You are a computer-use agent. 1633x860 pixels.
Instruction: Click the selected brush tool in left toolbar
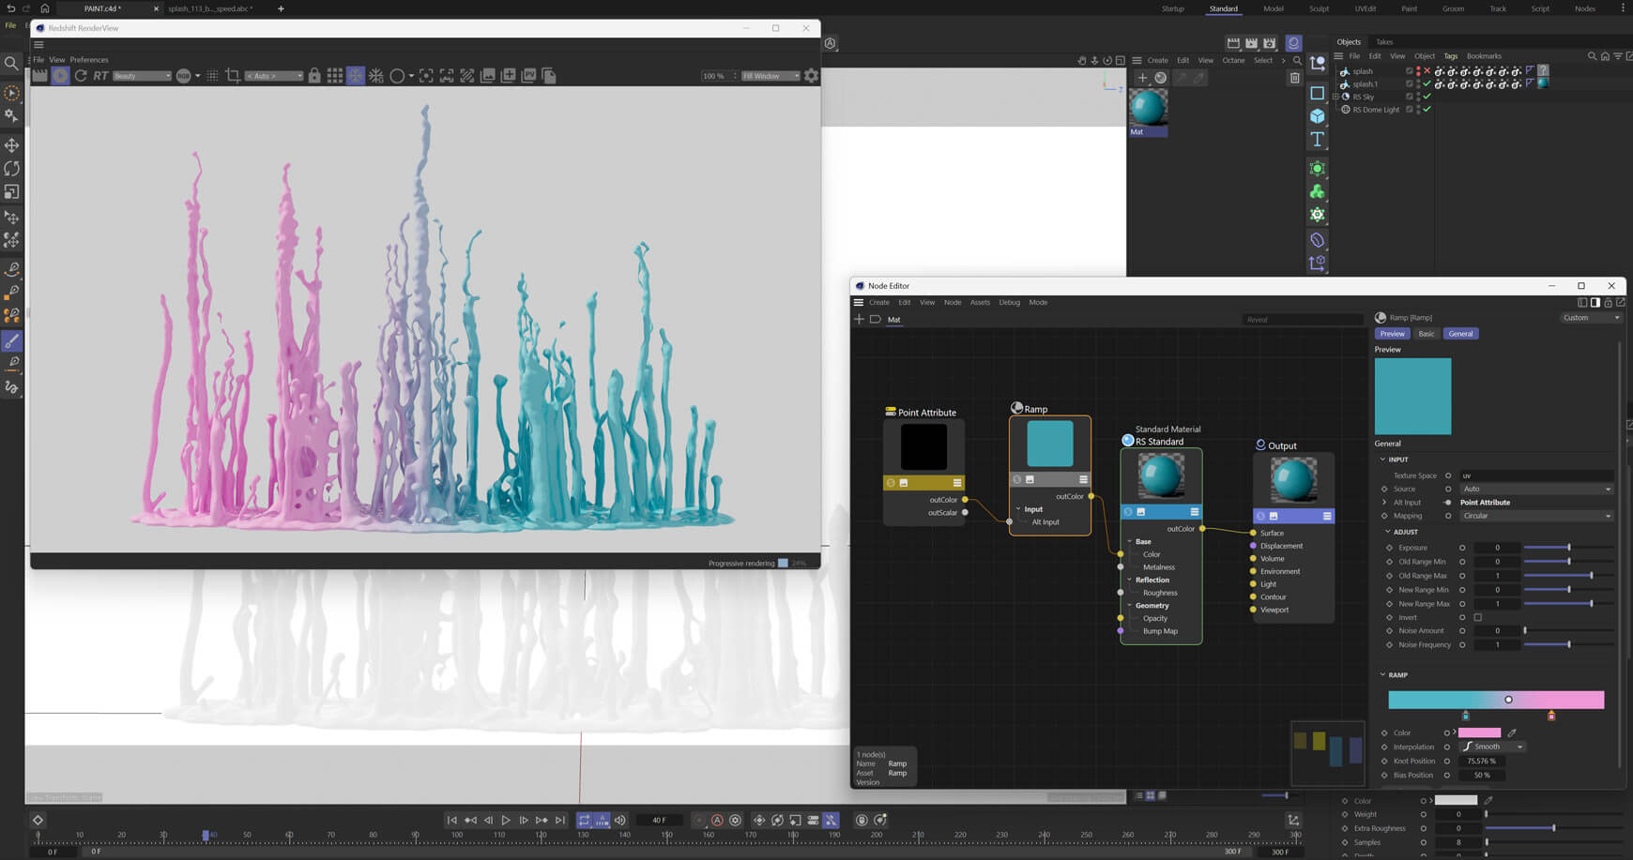coord(12,340)
